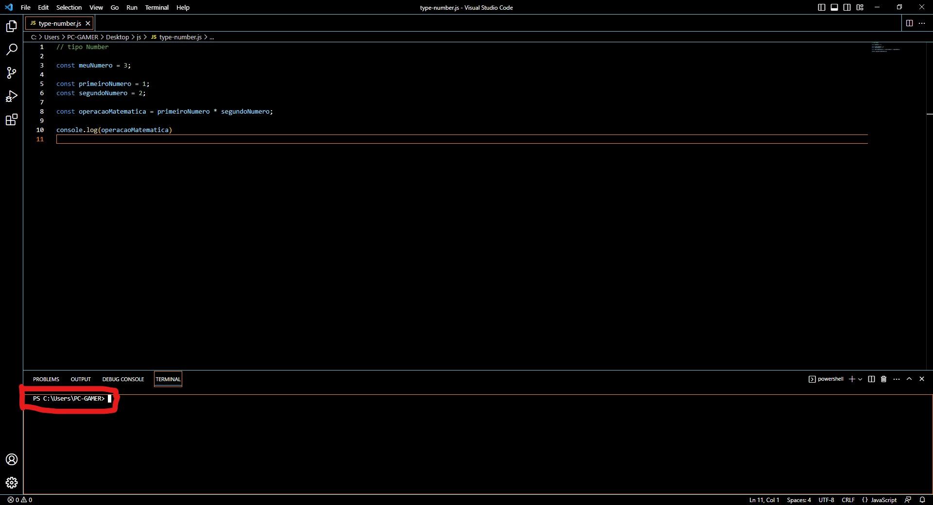Close the terminal panel
This screenshot has height=505, width=933.
[x=922, y=379]
